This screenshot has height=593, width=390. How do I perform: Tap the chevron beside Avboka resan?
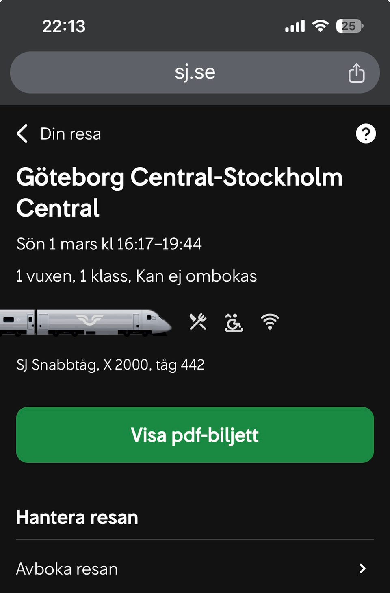[x=362, y=569]
